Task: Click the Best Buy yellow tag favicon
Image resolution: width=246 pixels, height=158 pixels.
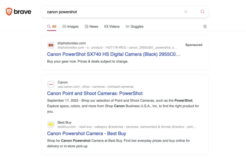Action: pyautogui.click(x=51, y=124)
